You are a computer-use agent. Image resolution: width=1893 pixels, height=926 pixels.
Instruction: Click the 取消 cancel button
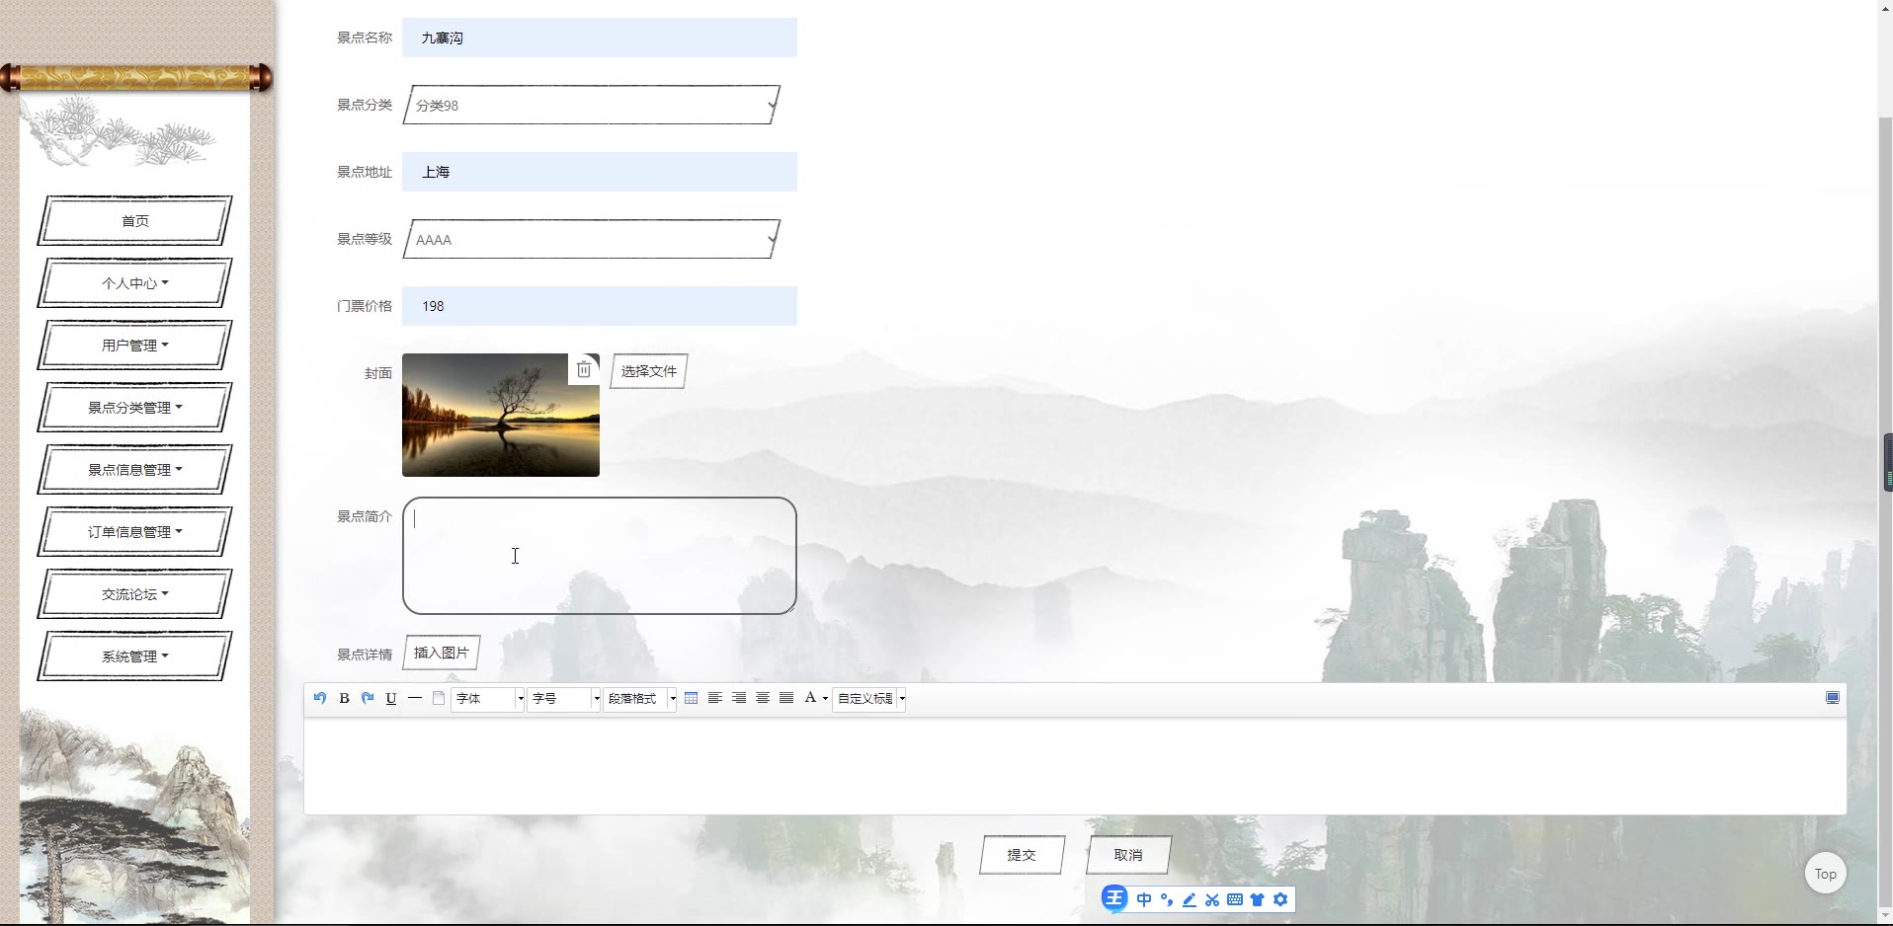point(1128,855)
